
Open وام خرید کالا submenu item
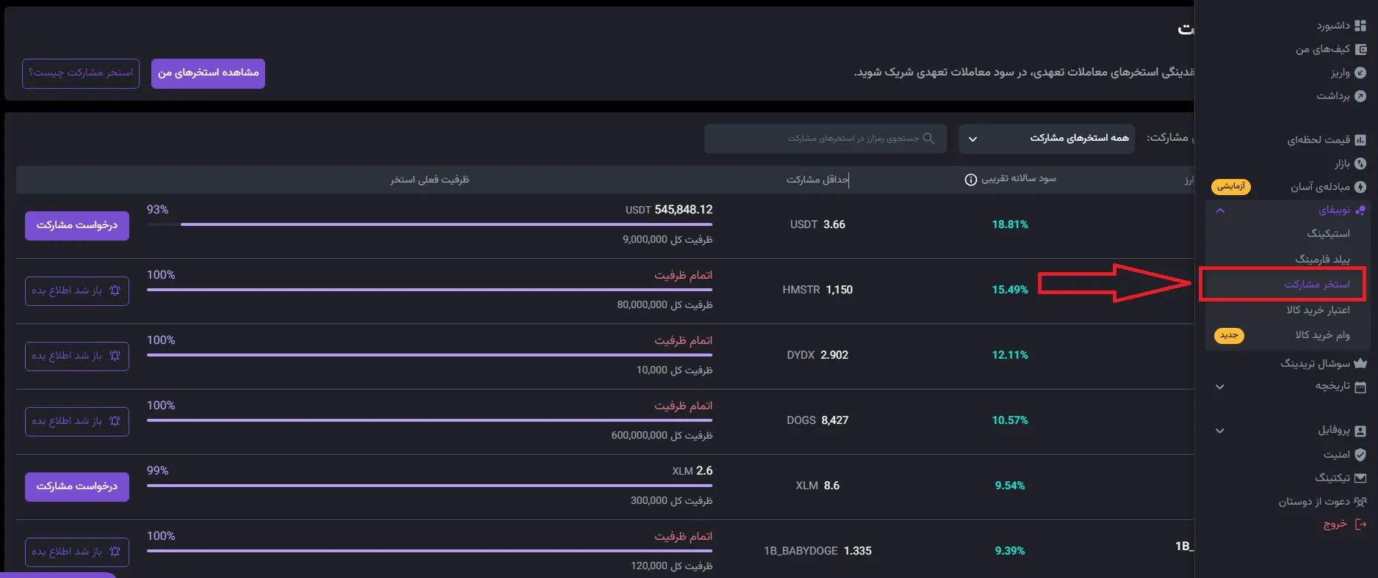click(x=1322, y=335)
